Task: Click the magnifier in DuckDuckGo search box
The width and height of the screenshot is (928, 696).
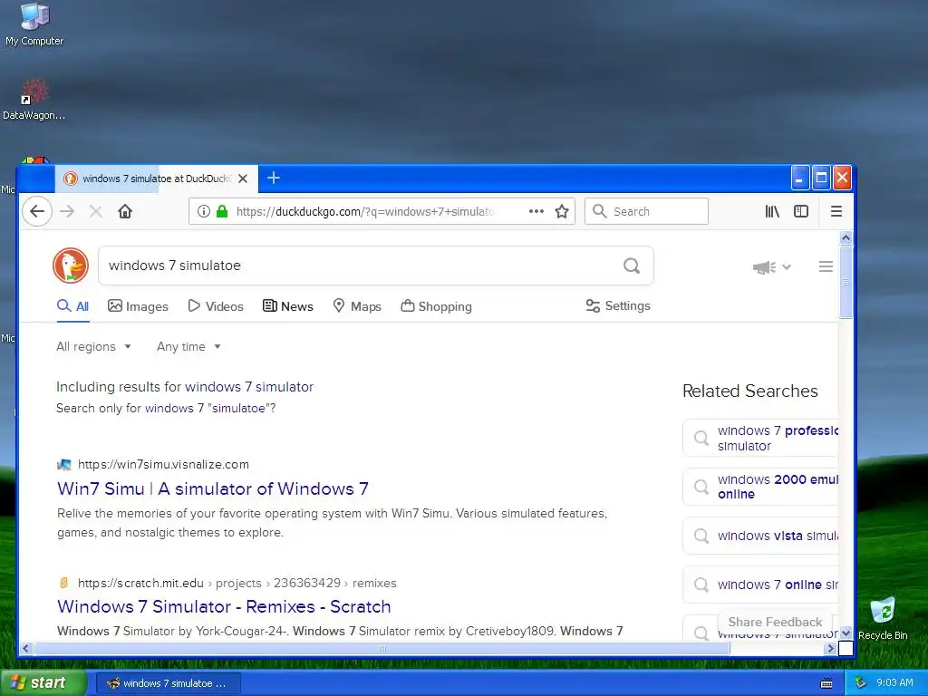Action: click(632, 266)
